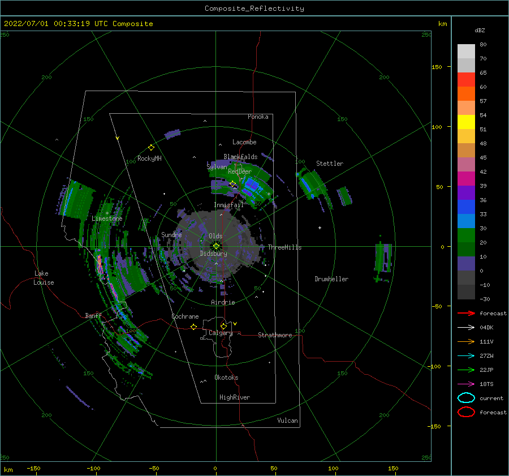Click the asterisk marker above Limestone

click(x=107, y=213)
